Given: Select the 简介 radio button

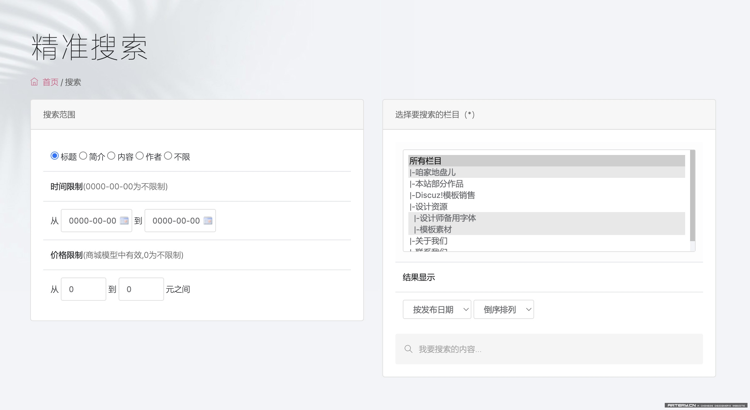Looking at the screenshot, I should click(83, 156).
